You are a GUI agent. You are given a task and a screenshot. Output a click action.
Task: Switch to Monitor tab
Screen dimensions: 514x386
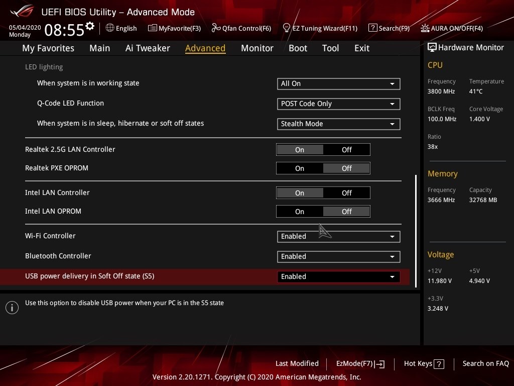pos(257,48)
